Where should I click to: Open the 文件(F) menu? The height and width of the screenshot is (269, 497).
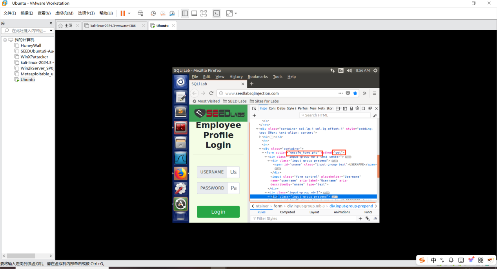(10, 13)
